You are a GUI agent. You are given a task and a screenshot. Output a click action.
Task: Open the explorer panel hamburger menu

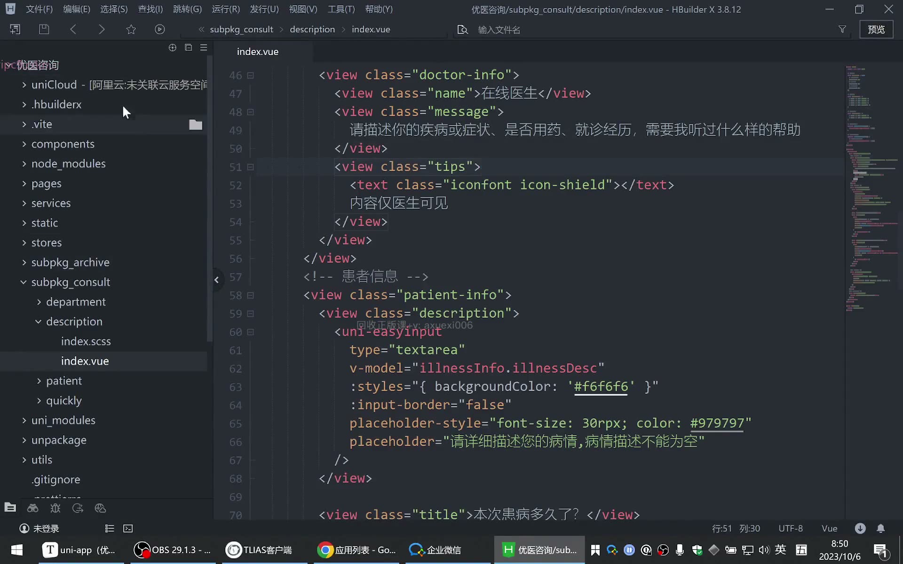tap(204, 47)
